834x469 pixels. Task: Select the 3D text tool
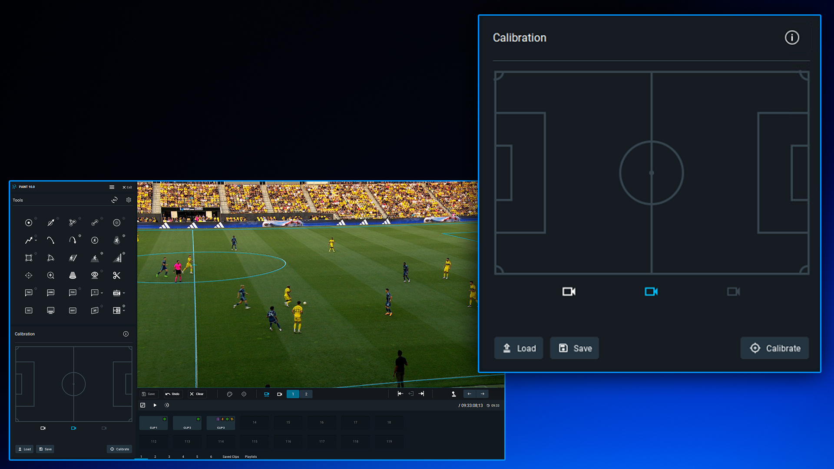[95, 310]
